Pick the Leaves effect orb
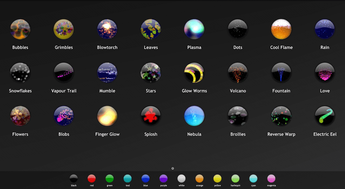345x189 pixels. point(151,29)
